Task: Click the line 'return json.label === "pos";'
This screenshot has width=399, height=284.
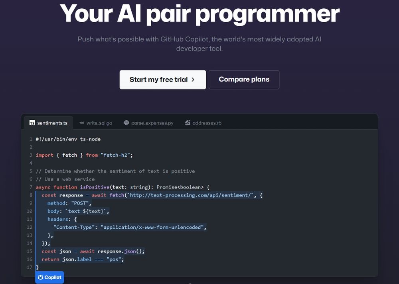Action: pos(83,259)
